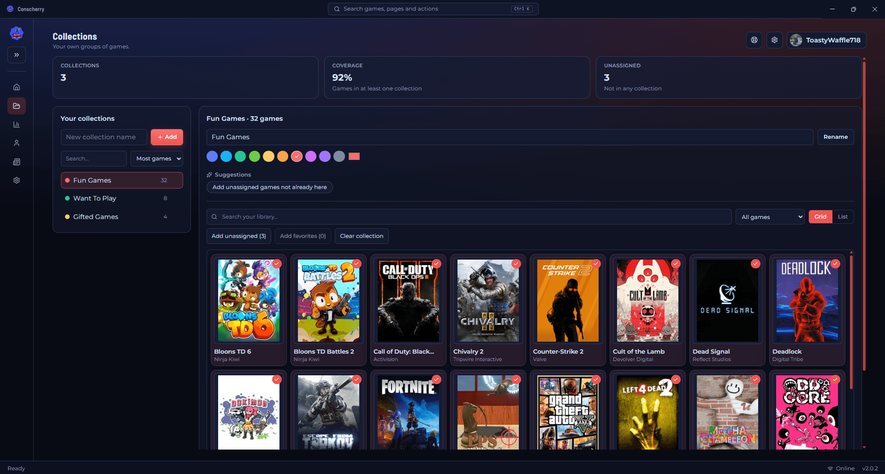
Task: Select the Want To Play collection
Action: pos(122,198)
